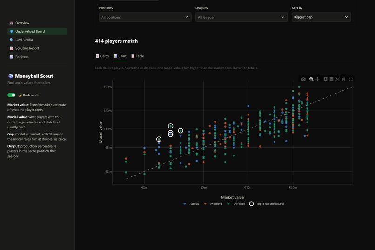375x250 pixels.
Task: Click the 'Output' definition text in sidebar
Action: [x=32, y=151]
